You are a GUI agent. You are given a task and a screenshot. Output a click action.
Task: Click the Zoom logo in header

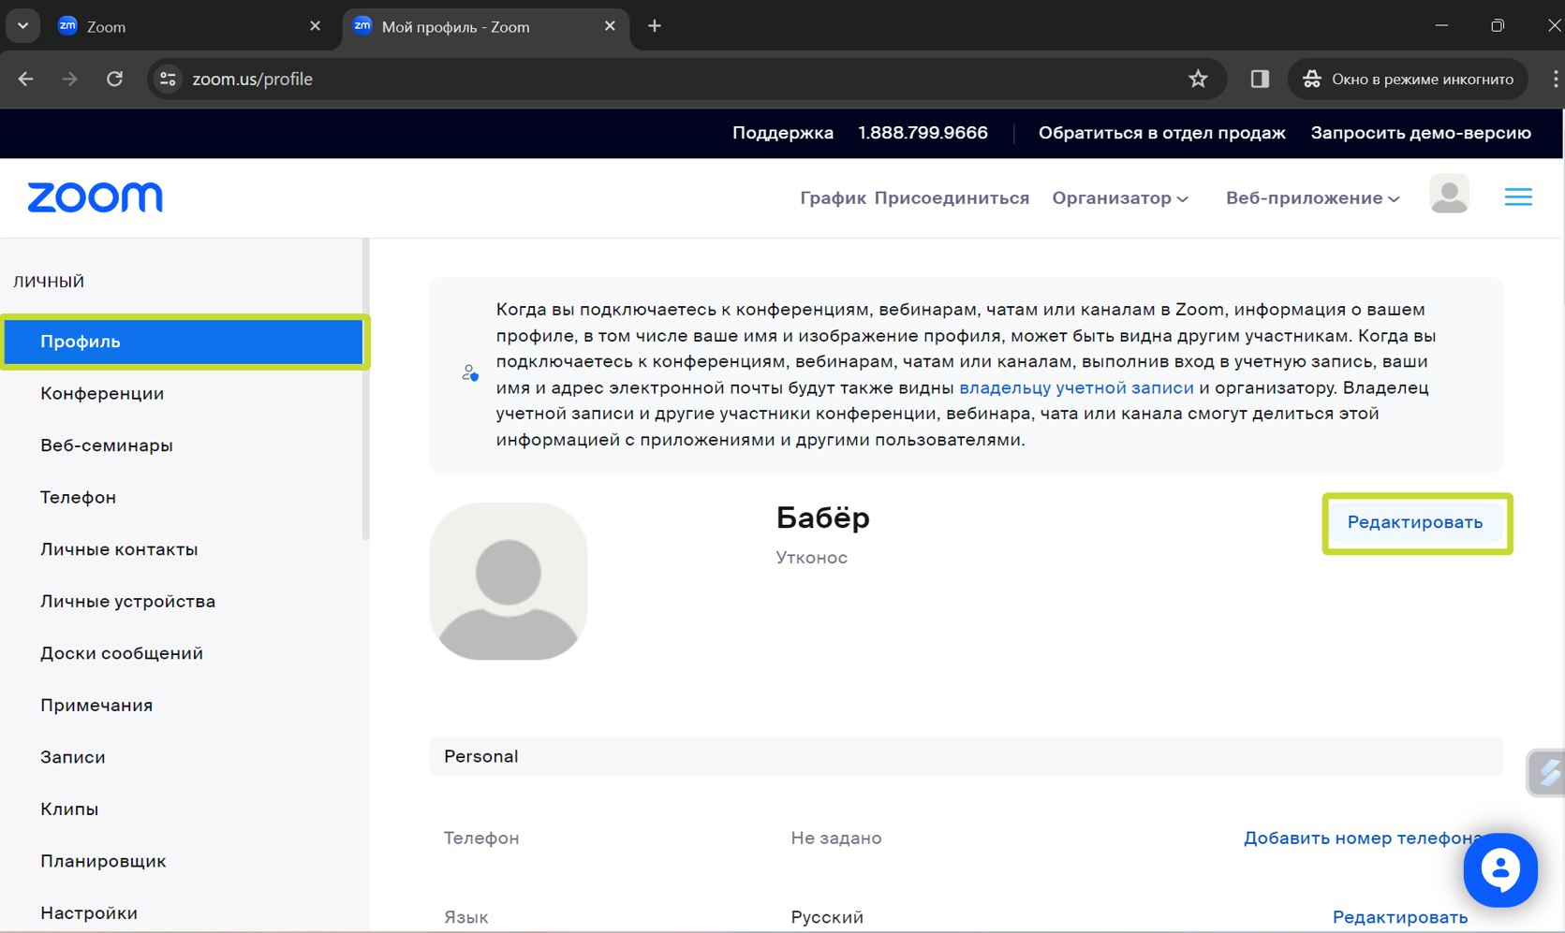point(95,197)
